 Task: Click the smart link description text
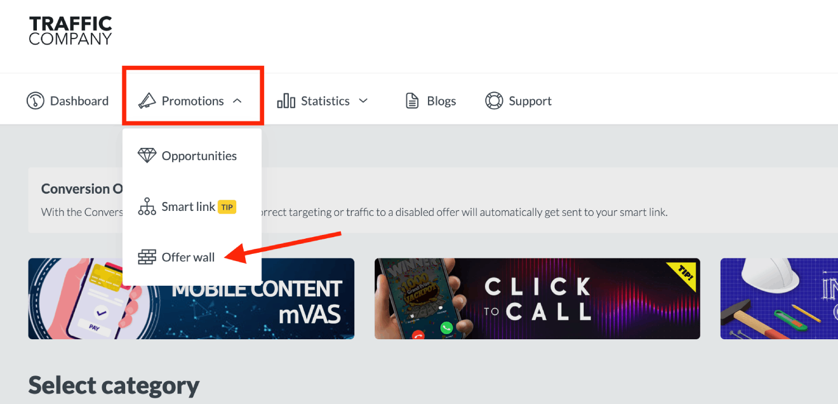click(x=354, y=212)
